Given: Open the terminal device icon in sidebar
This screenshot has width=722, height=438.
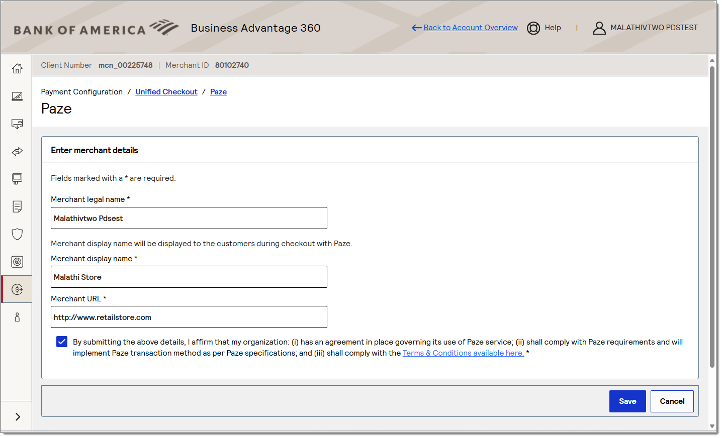Looking at the screenshot, I should [17, 179].
